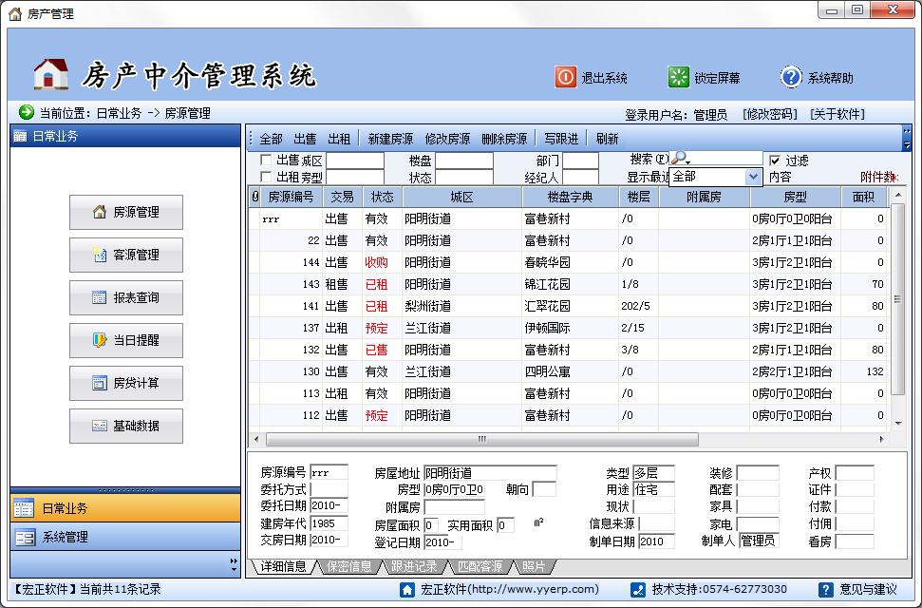The height and width of the screenshot is (608, 922).
Task: Open 报表查询 in the sidebar
Action: click(x=126, y=298)
